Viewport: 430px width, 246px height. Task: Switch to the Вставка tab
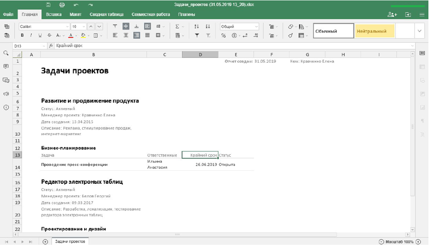pyautogui.click(x=54, y=14)
